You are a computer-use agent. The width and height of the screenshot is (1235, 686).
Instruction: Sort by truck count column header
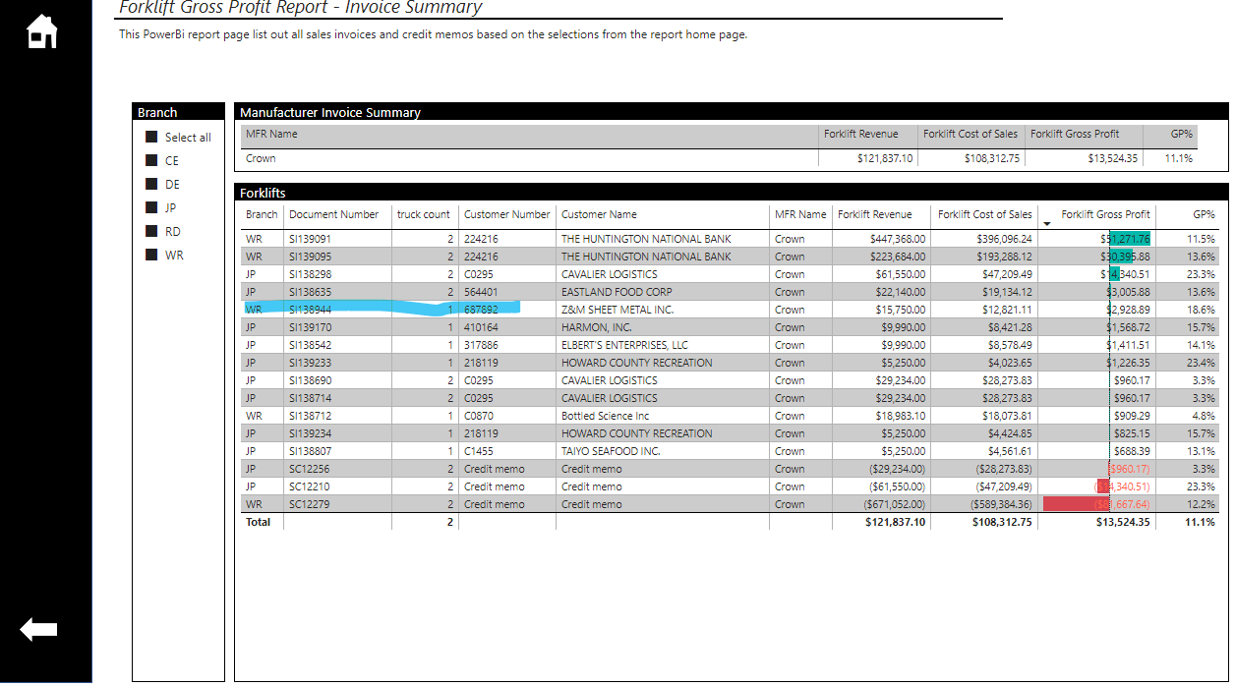coord(424,214)
